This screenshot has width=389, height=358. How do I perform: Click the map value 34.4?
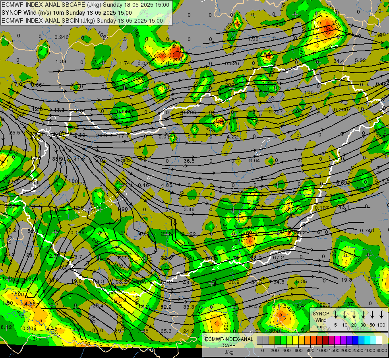coord(339,61)
